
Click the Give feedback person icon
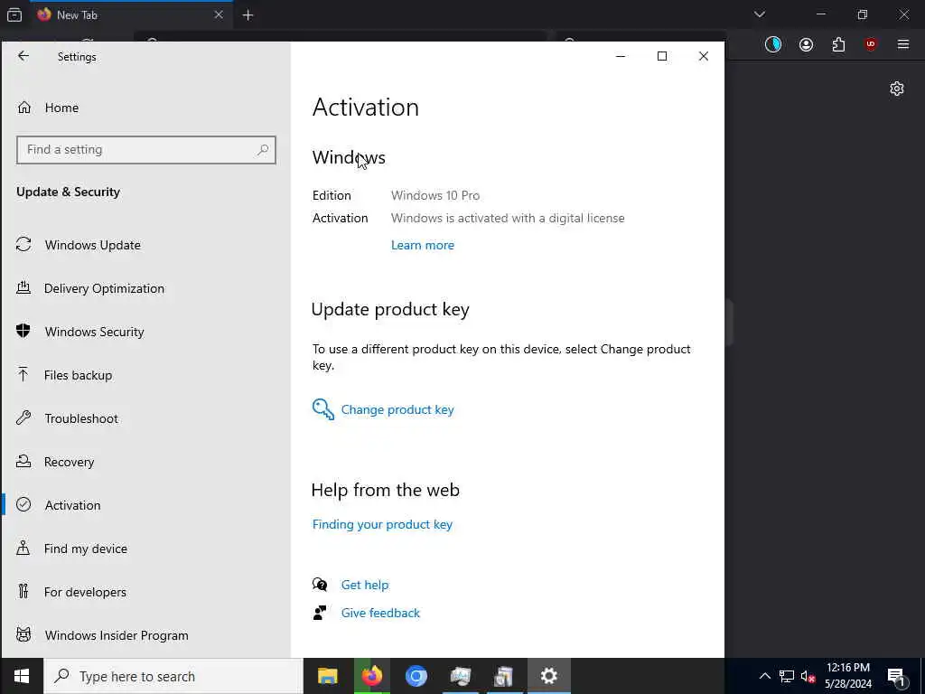point(320,614)
